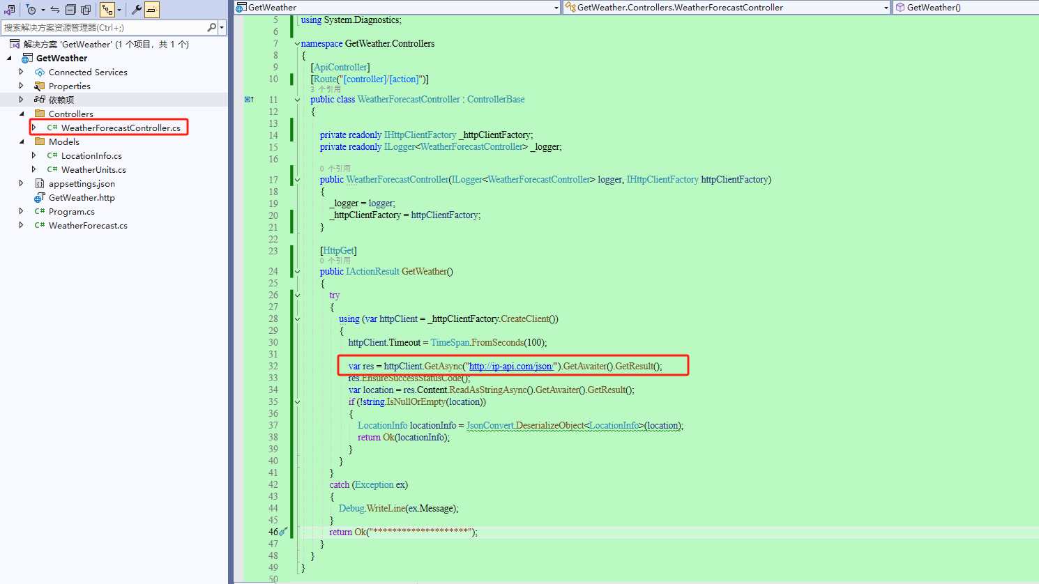Open LocationInfo.cs file
Viewport: 1039px width, 584px height.
coord(91,155)
